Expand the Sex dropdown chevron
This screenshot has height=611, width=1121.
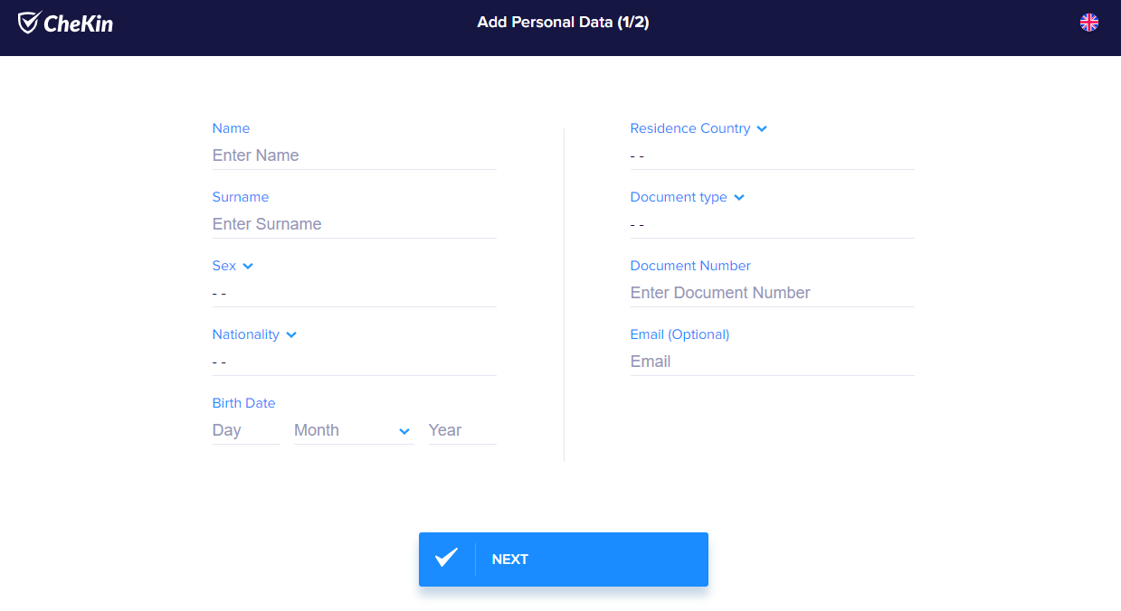pos(248,266)
